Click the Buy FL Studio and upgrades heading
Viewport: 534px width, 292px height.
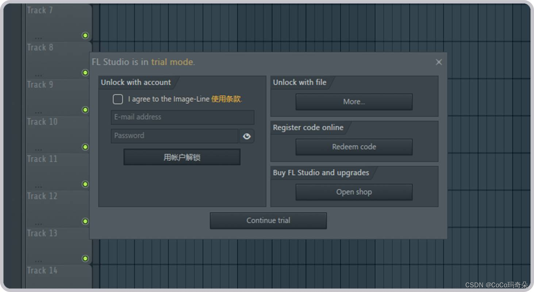[321, 173]
